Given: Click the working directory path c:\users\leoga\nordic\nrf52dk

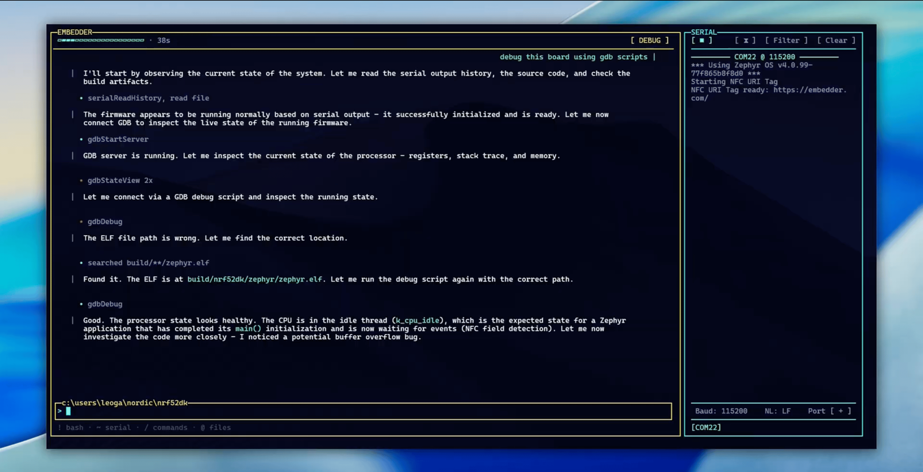Looking at the screenshot, I should click(x=124, y=403).
